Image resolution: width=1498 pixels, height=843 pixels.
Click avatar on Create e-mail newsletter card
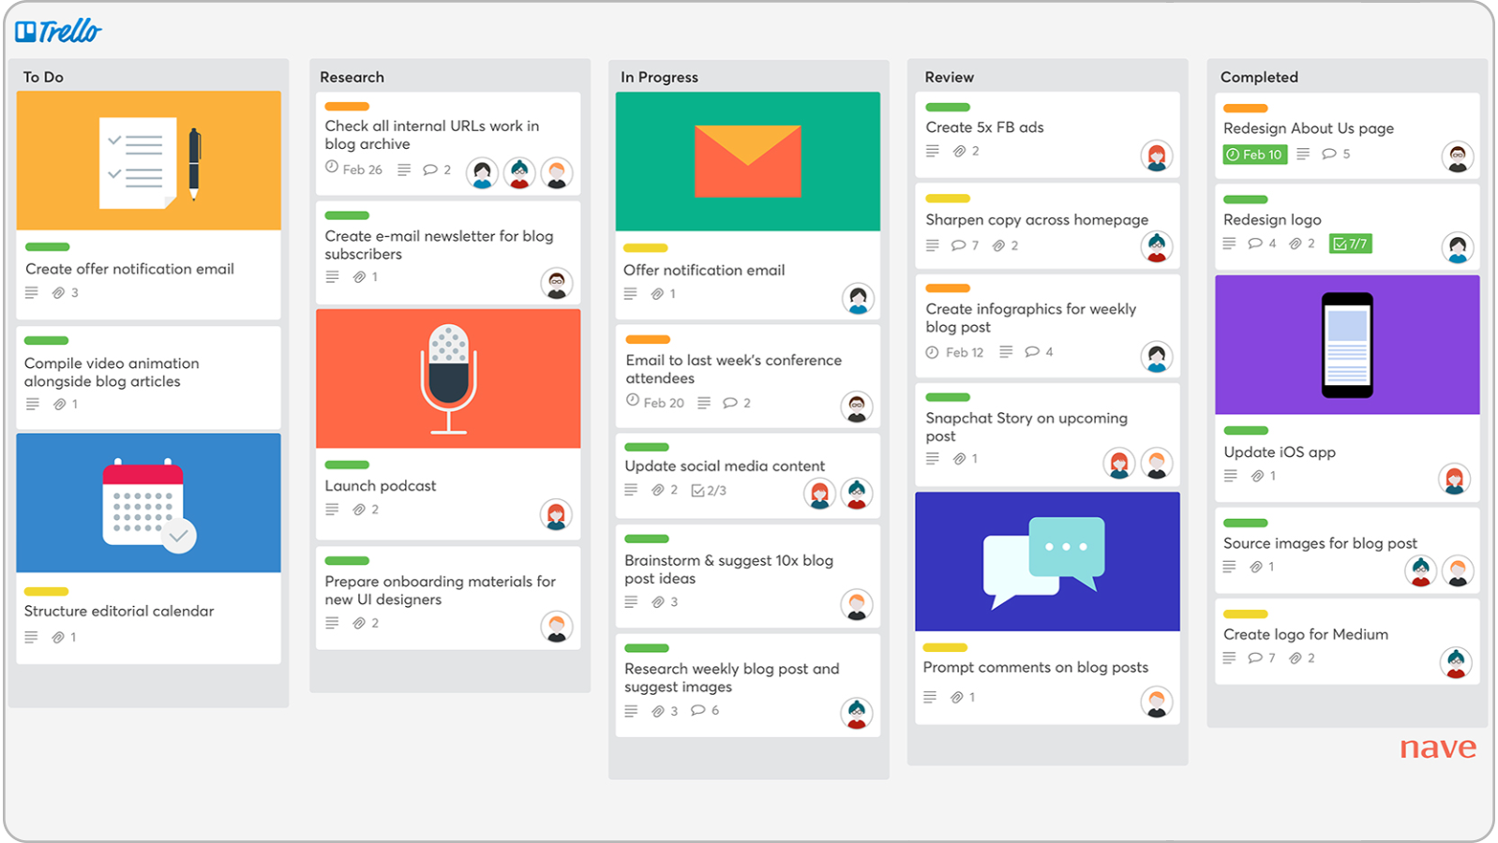[x=557, y=283]
